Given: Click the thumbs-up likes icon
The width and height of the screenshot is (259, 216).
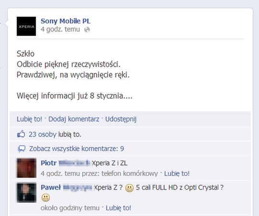Looking at the screenshot, I should coord(21,134).
